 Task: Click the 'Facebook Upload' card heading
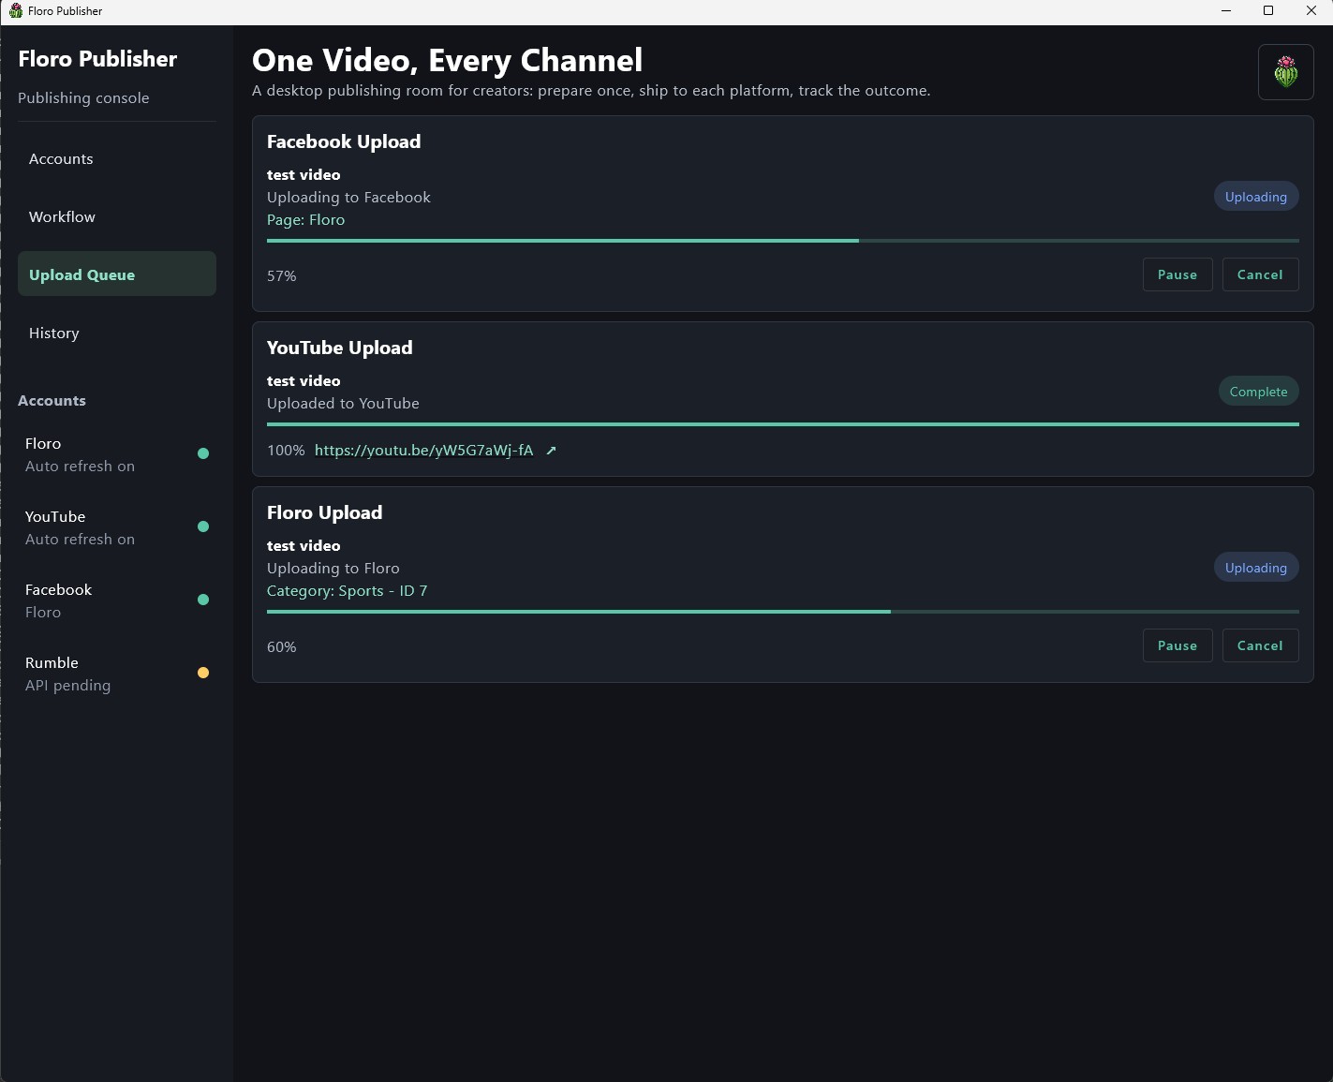pos(344,141)
